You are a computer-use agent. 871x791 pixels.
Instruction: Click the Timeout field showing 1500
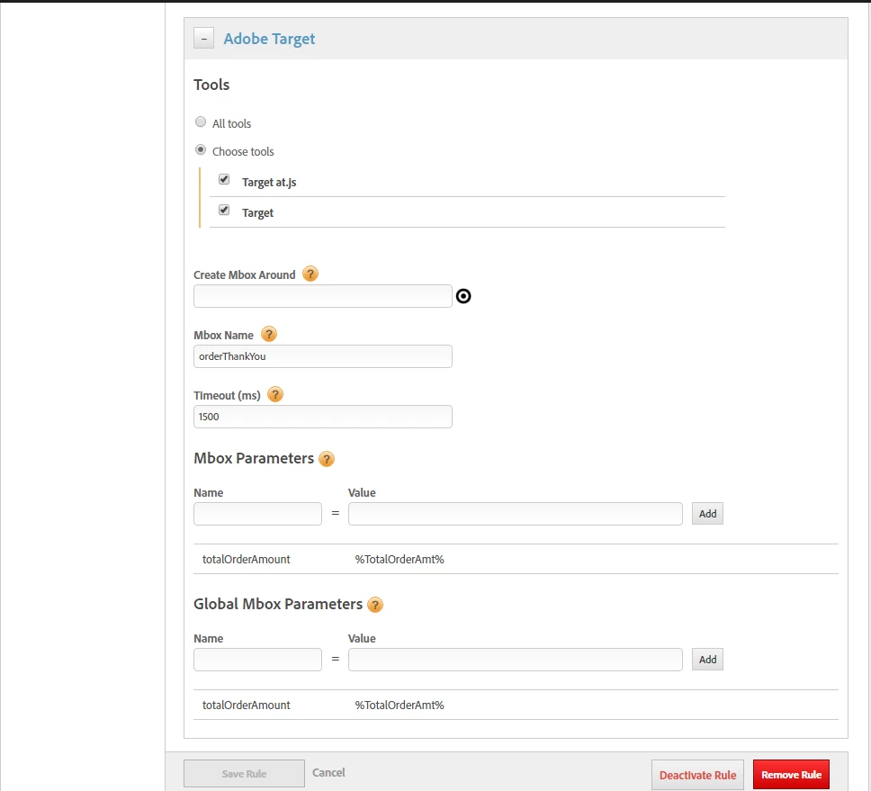tap(323, 417)
